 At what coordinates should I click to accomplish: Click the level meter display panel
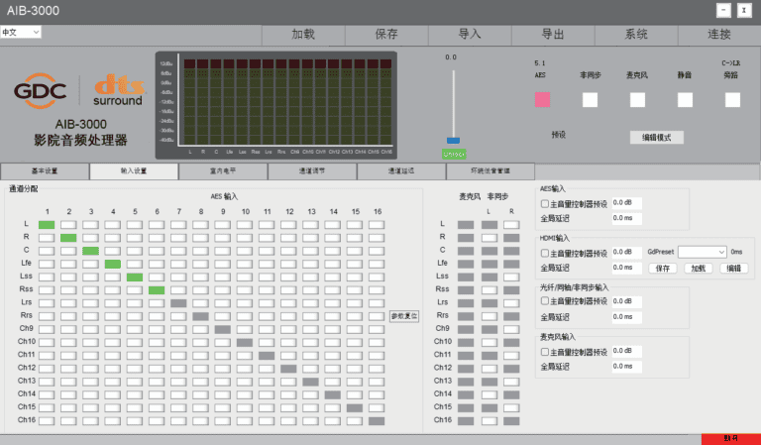276,105
